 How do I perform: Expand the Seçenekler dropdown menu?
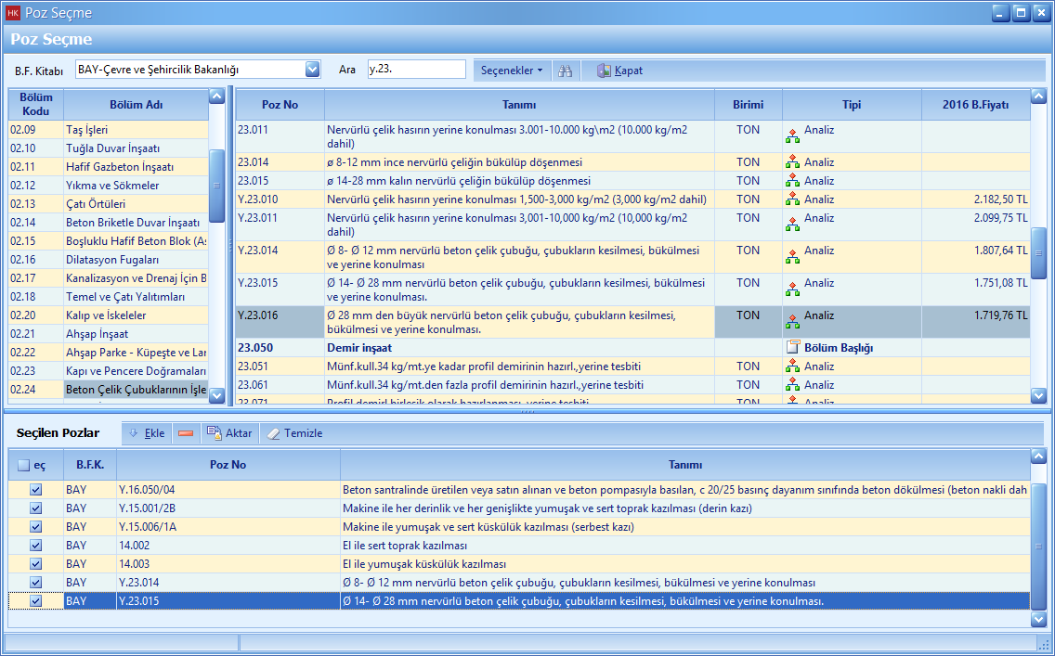point(512,71)
